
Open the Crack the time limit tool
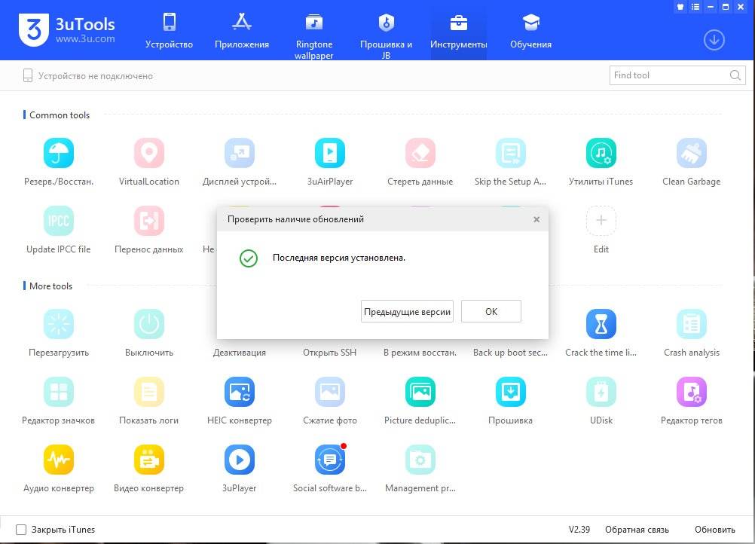click(601, 324)
